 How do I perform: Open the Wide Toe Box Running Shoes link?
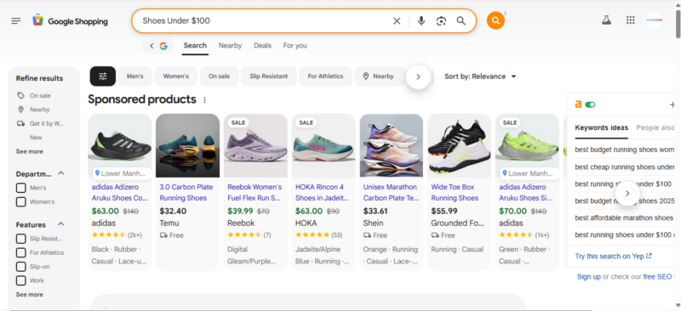point(455,193)
